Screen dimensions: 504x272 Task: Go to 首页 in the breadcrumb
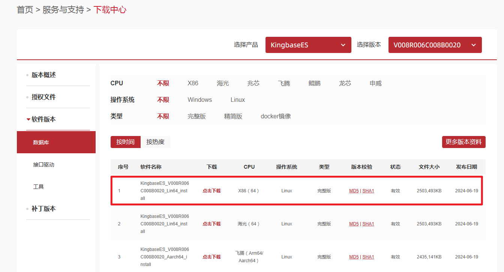pos(25,10)
